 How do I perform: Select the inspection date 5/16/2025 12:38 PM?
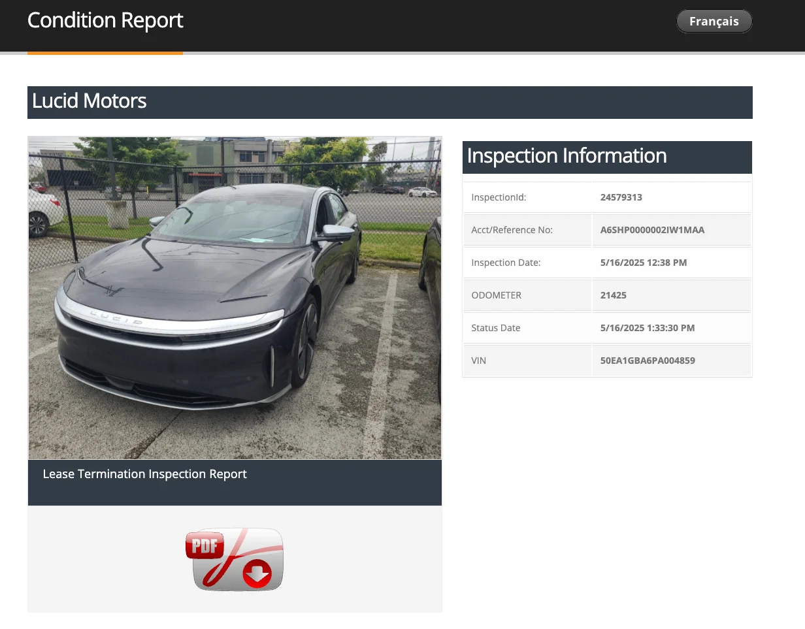click(644, 263)
